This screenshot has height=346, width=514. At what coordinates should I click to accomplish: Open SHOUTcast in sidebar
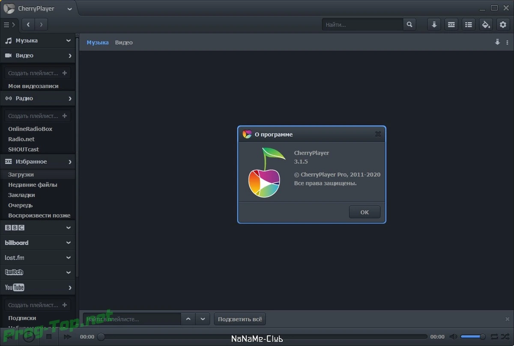pyautogui.click(x=24, y=149)
